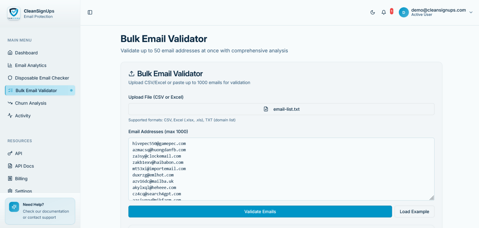Click the Churn Analysis trend icon
Viewport: 479px width, 228px height.
pyautogui.click(x=10, y=103)
